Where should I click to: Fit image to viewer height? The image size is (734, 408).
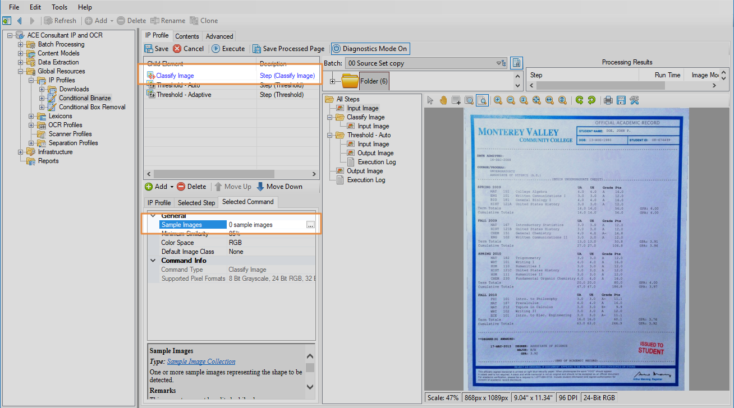(x=562, y=100)
